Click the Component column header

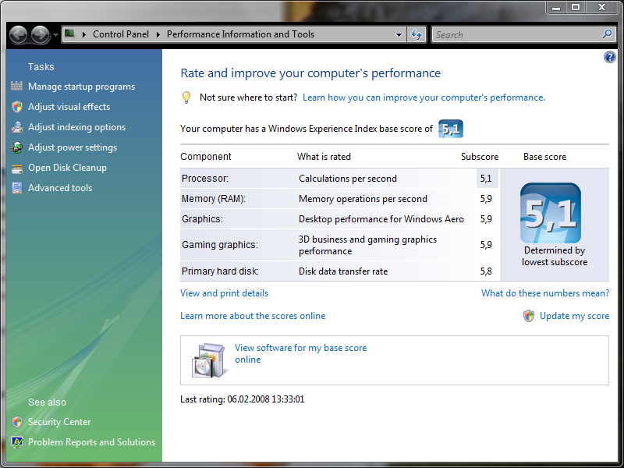(206, 157)
